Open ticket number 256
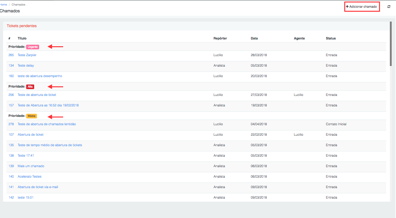This screenshot has width=396, height=218. 11,95
